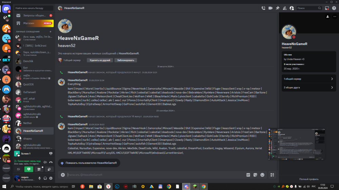Open full profile (Полный профиль)

309,179
